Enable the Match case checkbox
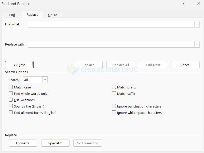Screen dimensions: 204x153 click(11, 87)
